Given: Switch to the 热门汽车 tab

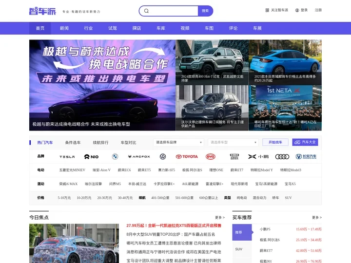Looking at the screenshot, I should click(x=45, y=142).
